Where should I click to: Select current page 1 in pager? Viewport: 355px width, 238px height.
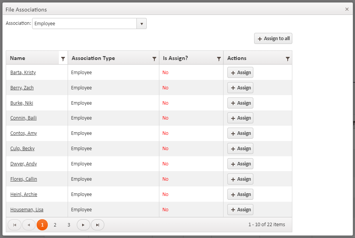[42, 225]
